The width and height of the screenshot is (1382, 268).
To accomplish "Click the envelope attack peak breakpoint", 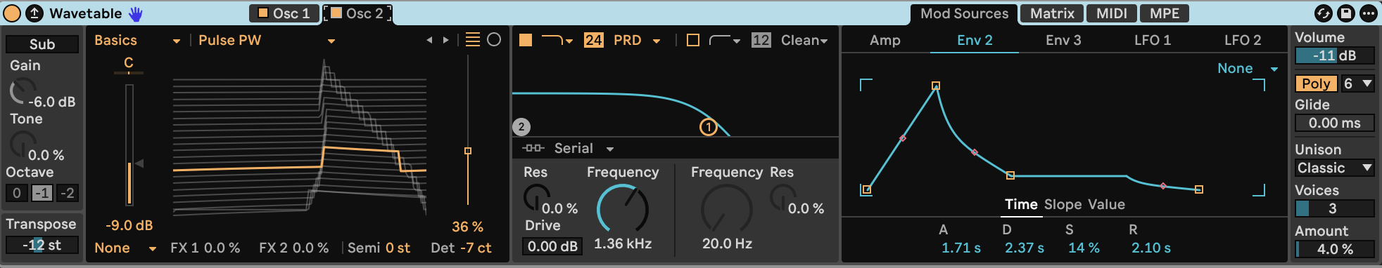I will click(936, 86).
